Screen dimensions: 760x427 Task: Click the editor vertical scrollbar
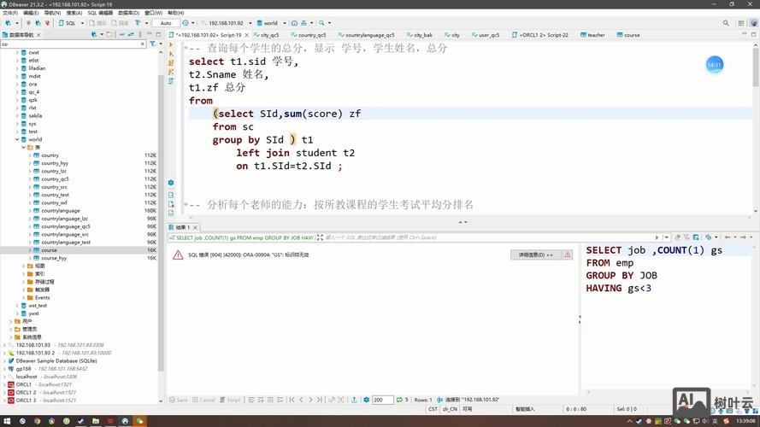click(756, 128)
